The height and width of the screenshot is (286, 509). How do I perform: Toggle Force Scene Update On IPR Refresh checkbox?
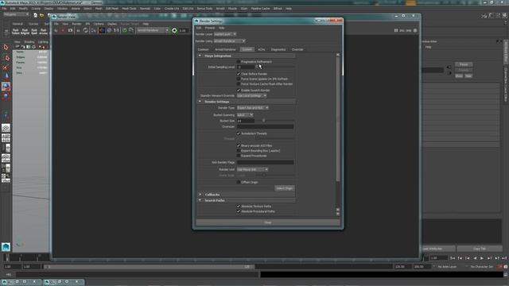click(239, 79)
